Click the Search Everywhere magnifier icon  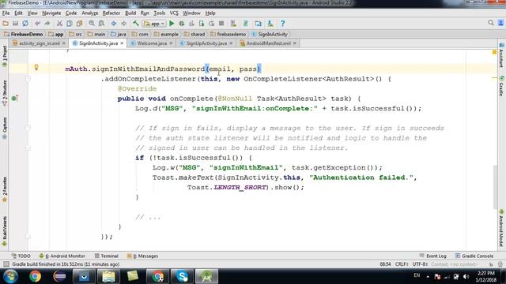491,23
